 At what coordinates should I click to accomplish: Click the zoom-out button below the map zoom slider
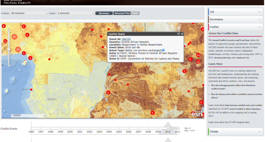click(x=9, y=65)
